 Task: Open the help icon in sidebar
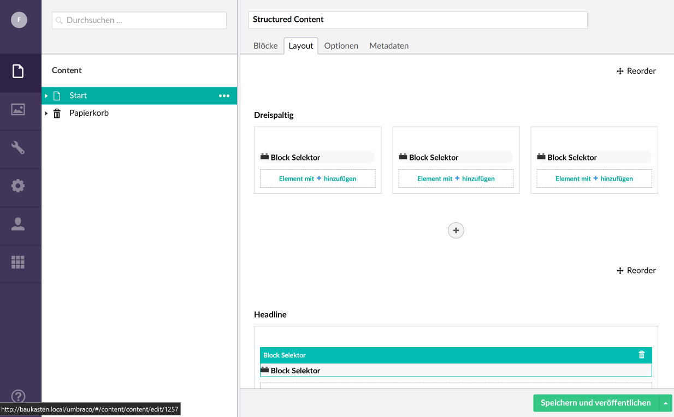18,396
